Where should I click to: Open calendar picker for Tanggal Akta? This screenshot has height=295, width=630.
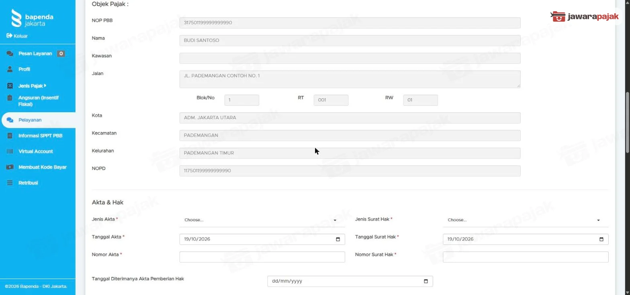338,239
